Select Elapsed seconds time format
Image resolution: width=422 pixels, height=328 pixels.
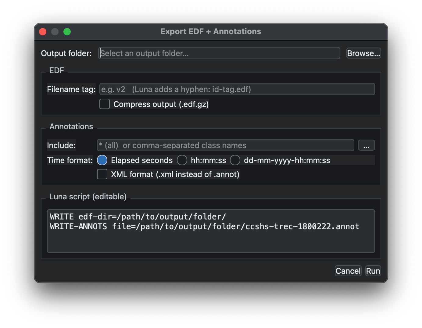tap(102, 160)
